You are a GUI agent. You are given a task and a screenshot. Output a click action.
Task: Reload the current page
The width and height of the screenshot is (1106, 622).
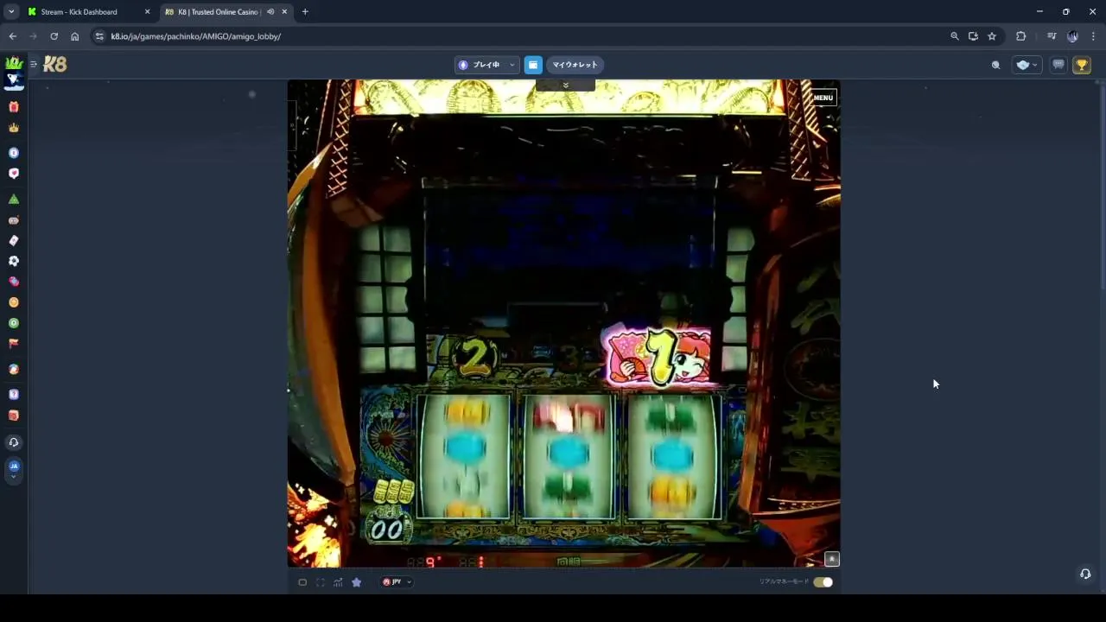[x=54, y=36]
